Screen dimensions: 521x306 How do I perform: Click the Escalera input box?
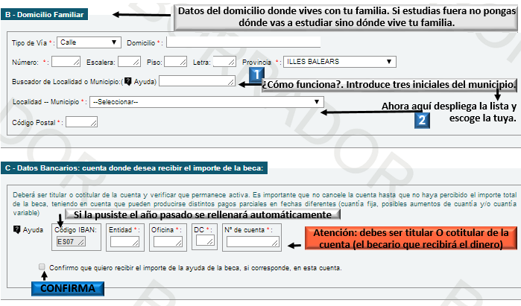point(129,62)
